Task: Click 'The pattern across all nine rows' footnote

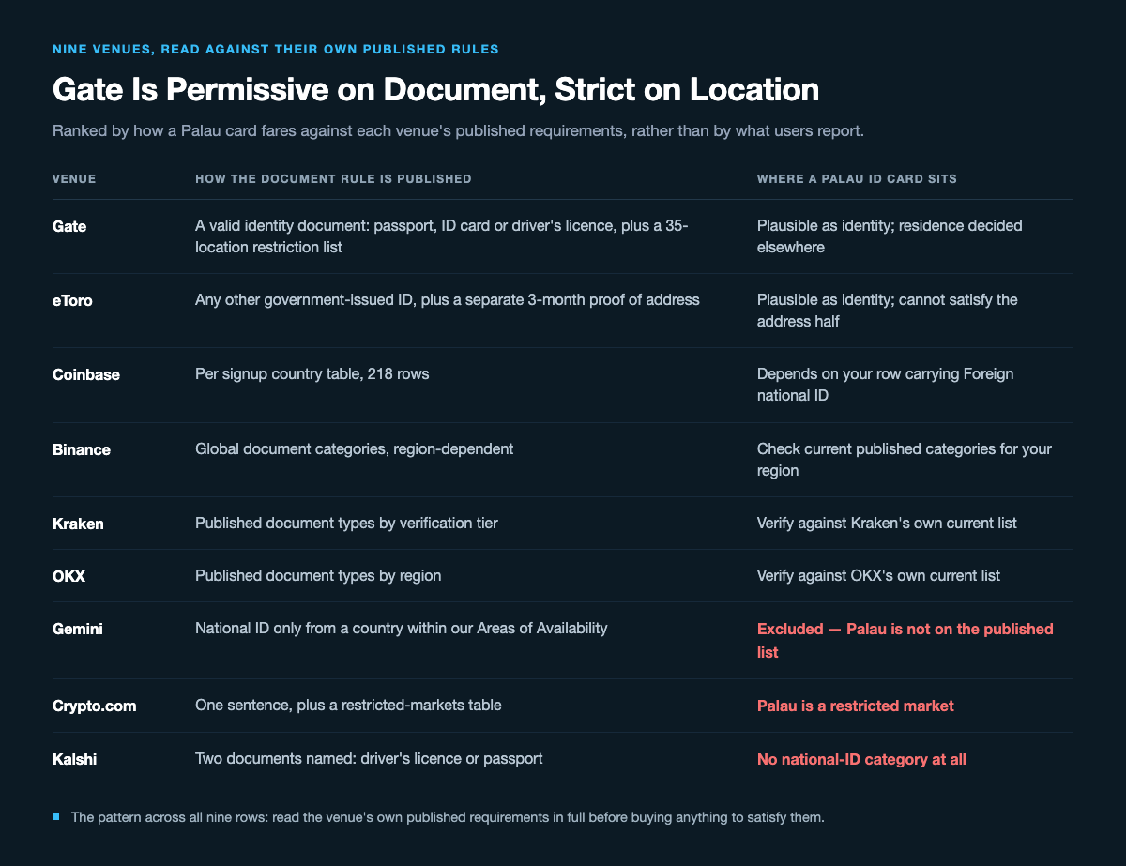Action: click(x=448, y=817)
